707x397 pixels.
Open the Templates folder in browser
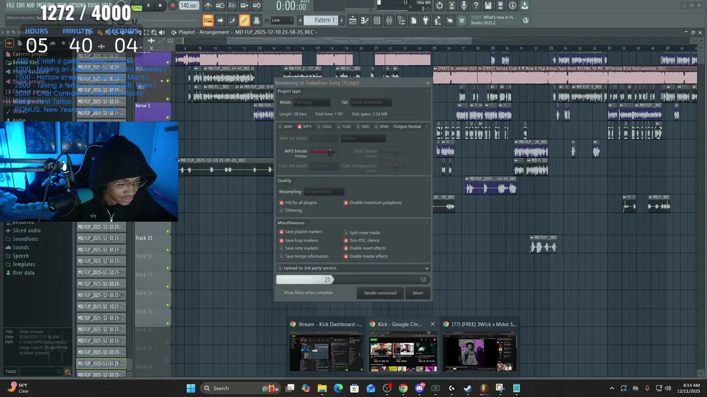click(24, 264)
